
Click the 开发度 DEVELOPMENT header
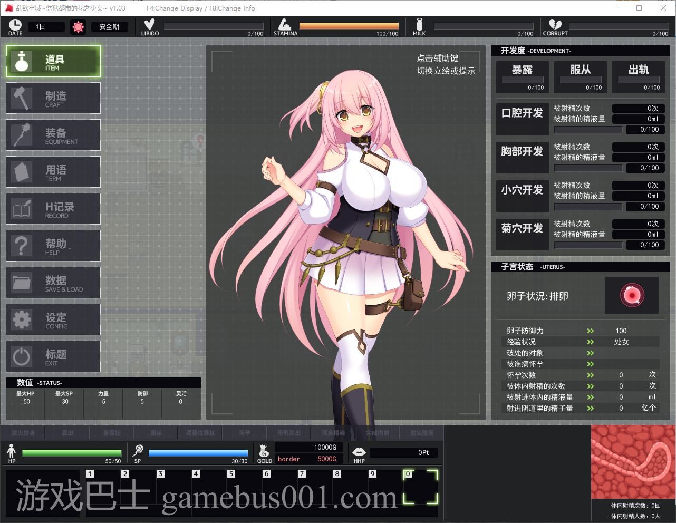pyautogui.click(x=581, y=51)
